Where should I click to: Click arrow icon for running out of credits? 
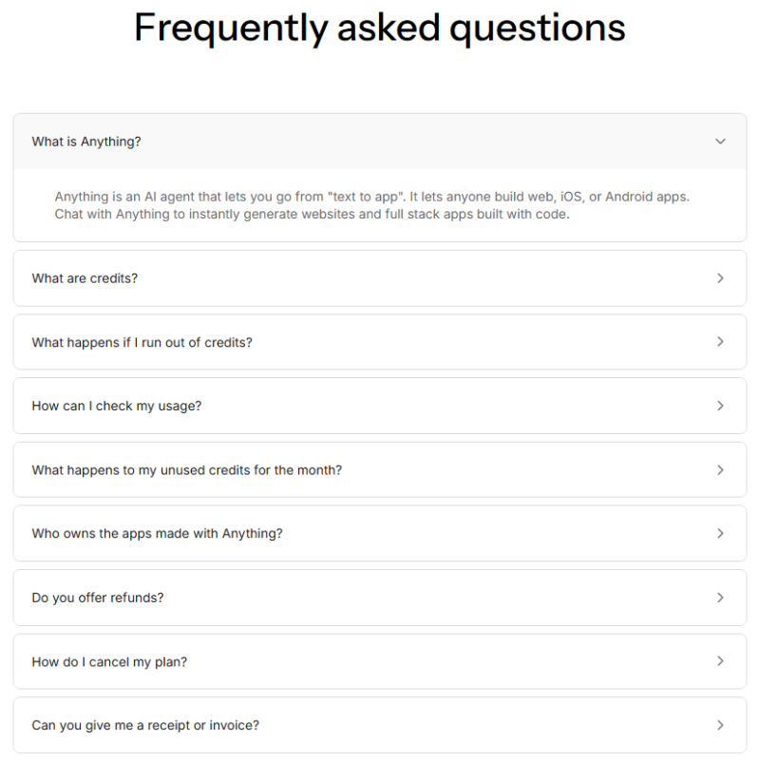(720, 342)
